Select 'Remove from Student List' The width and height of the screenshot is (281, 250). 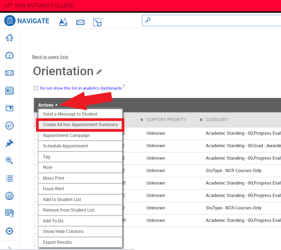[80, 210]
